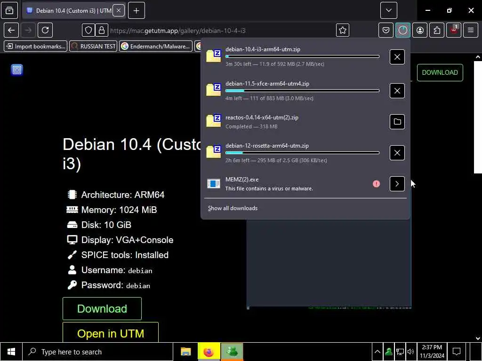Click the green people app taskbar icon
Image resolution: width=482 pixels, height=361 pixels.
(232, 352)
